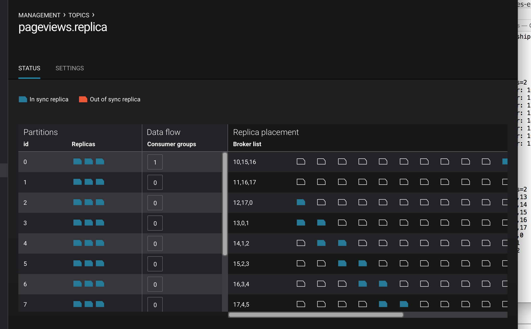531x329 pixels.
Task: Click first empty broker icon in row 10,15,16
Action: [x=301, y=161]
